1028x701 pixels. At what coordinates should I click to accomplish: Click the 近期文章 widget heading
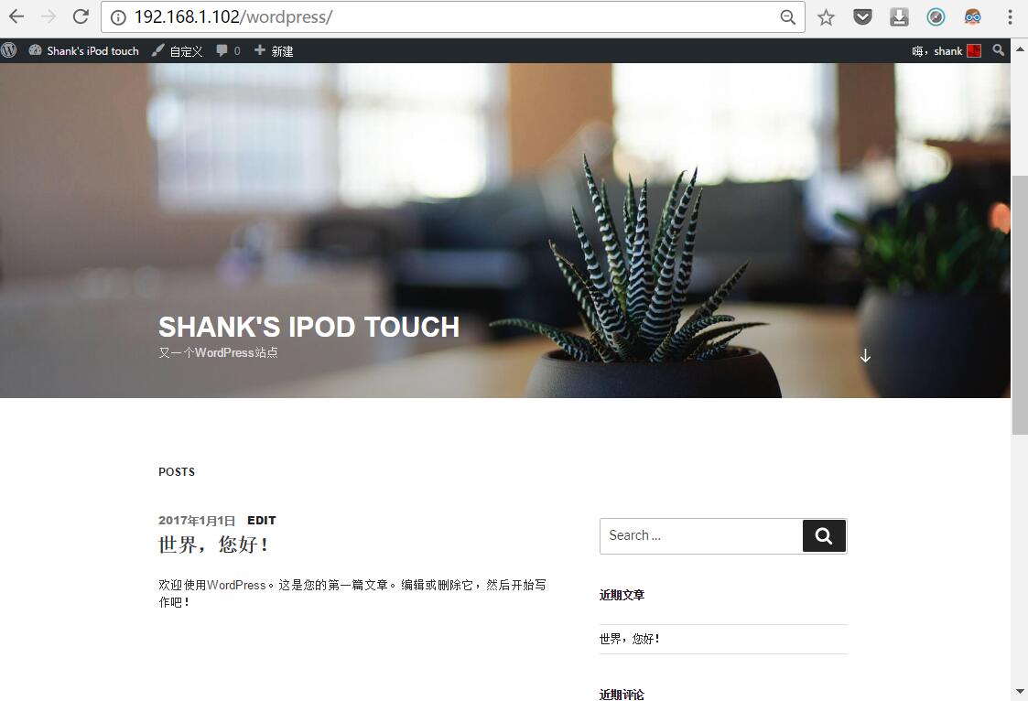tap(622, 595)
